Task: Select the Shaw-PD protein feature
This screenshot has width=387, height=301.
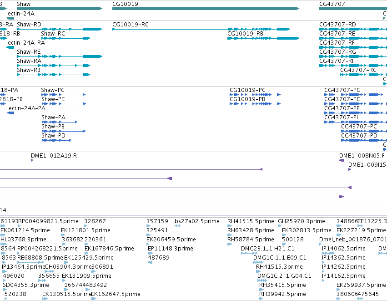Action: [x=56, y=140]
